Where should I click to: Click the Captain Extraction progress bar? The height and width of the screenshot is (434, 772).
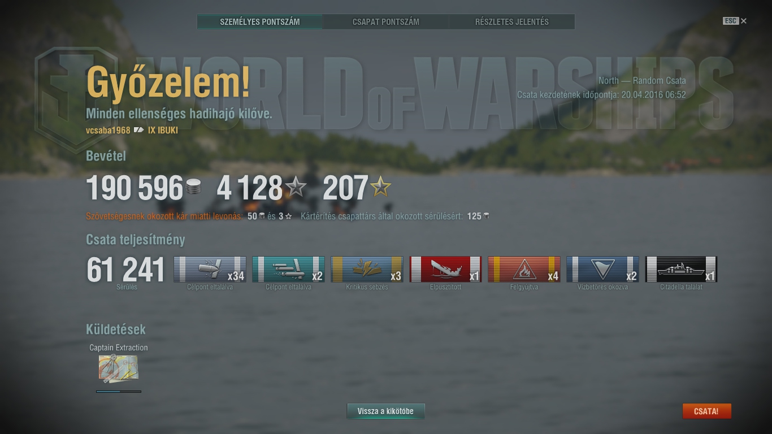119,391
